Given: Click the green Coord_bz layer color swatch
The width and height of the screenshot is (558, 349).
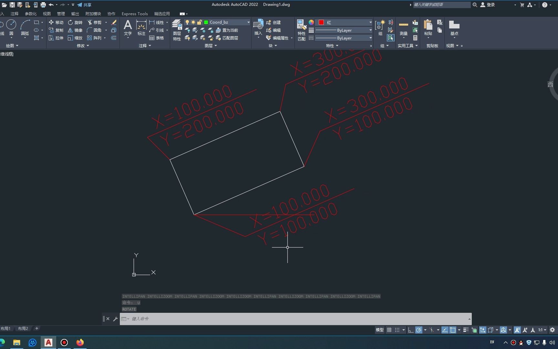Looking at the screenshot, I should click(x=206, y=22).
